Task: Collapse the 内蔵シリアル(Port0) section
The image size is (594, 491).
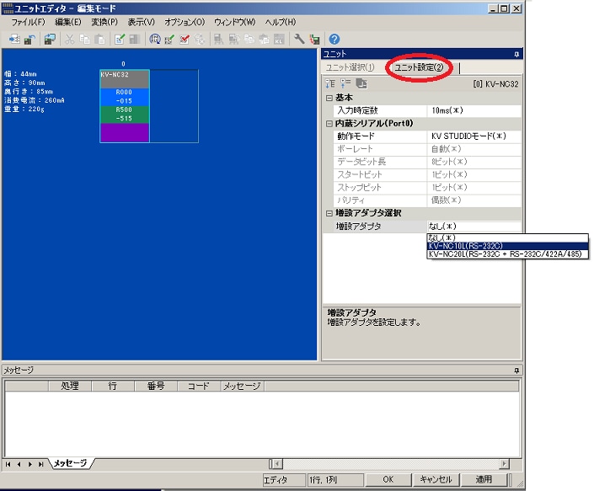Action: click(x=329, y=123)
